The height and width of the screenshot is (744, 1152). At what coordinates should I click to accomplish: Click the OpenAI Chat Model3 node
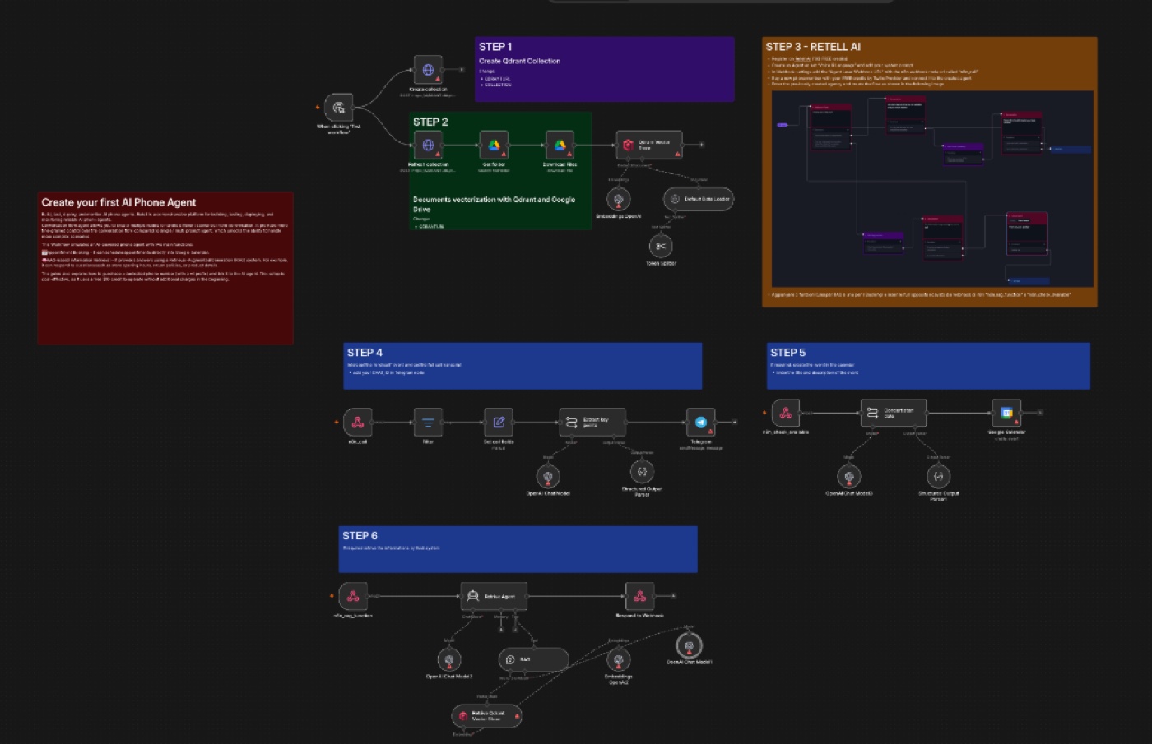point(849,476)
